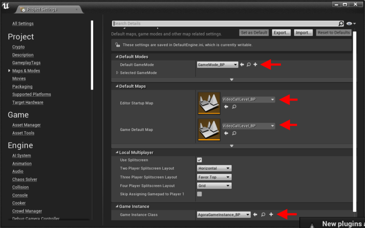Screen dimensions: 365x228
Task: Open GameplayTags settings category
Action: pyautogui.click(x=26, y=63)
